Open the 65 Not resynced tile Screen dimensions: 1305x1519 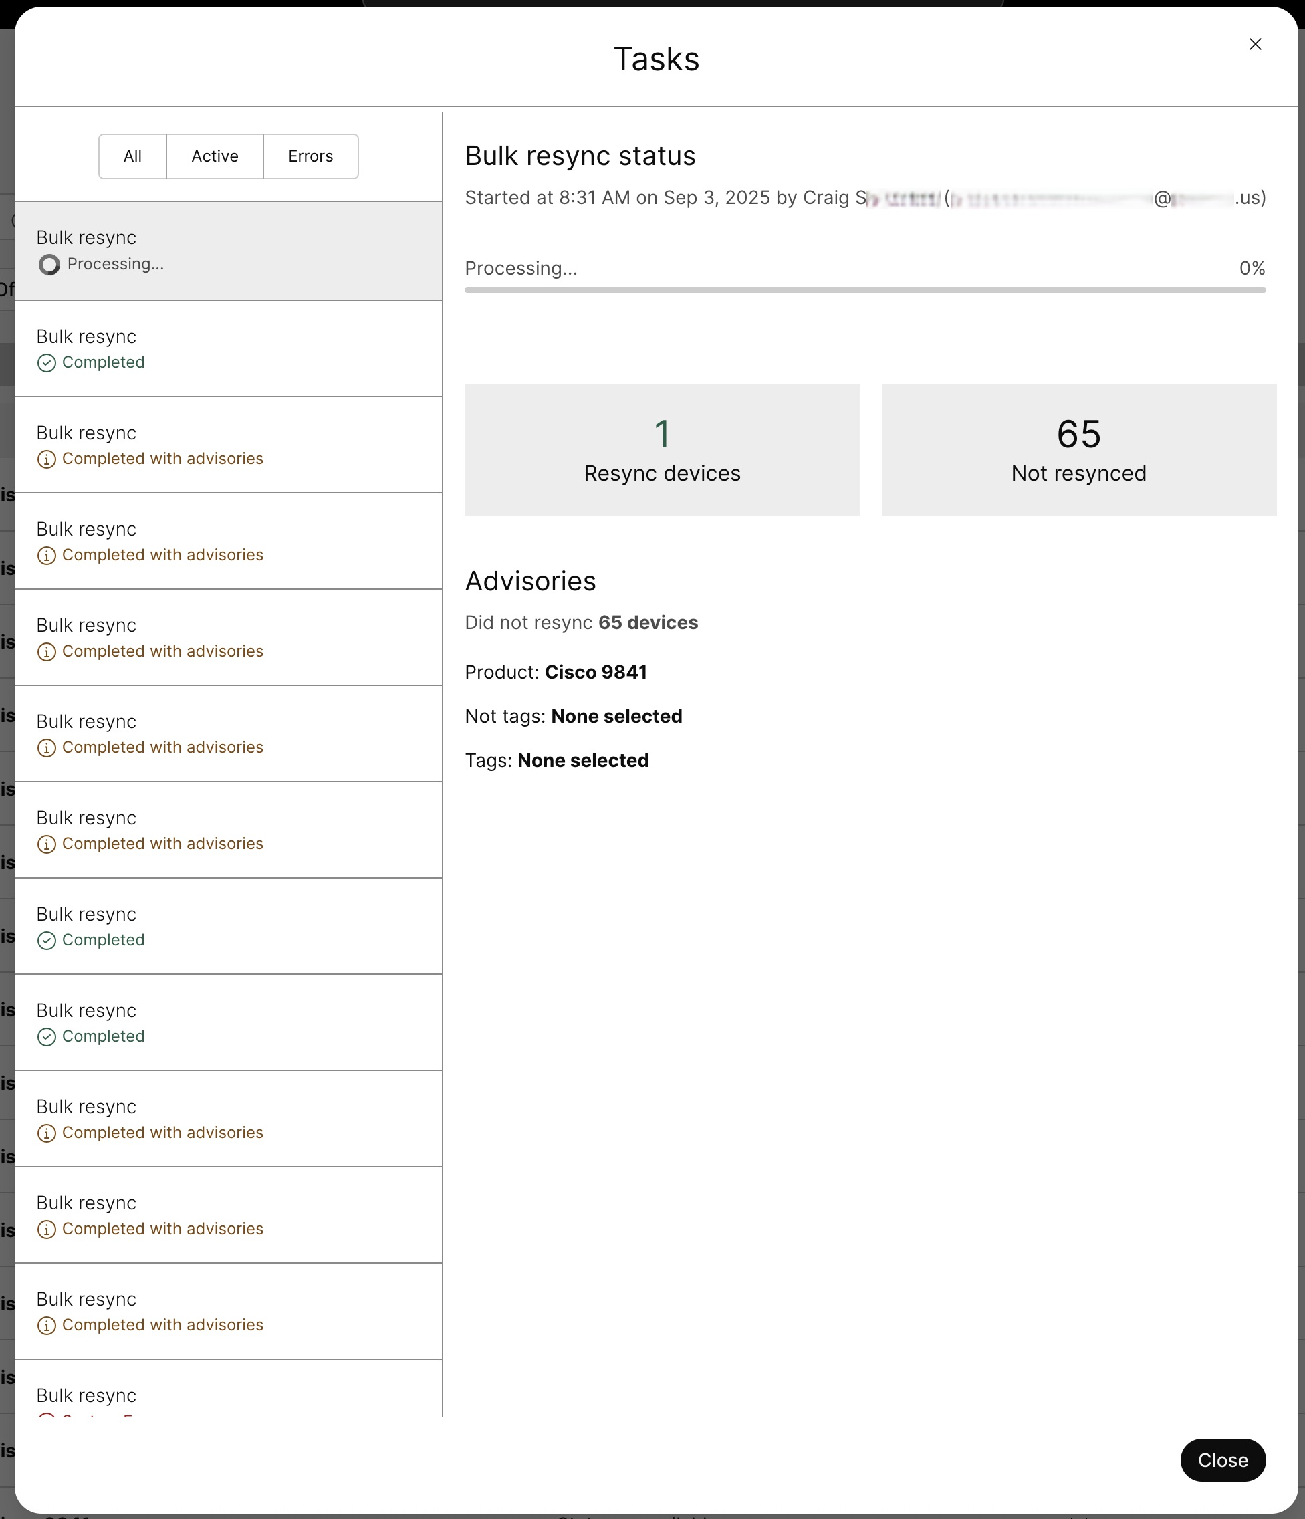(1078, 449)
